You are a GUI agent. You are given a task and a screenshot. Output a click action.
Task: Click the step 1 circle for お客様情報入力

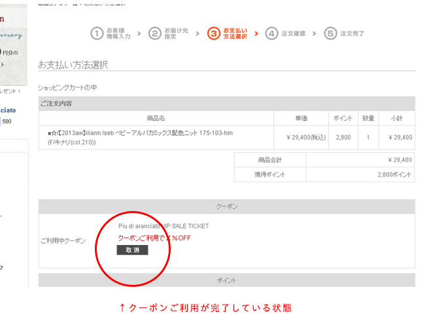coord(97,33)
